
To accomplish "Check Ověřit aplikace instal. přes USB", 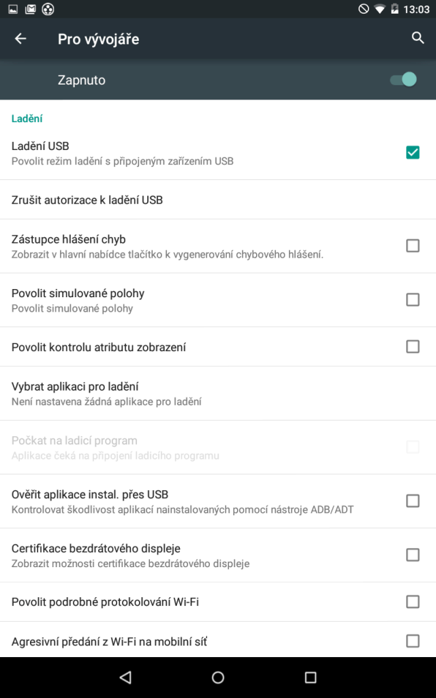I will pos(413,501).
